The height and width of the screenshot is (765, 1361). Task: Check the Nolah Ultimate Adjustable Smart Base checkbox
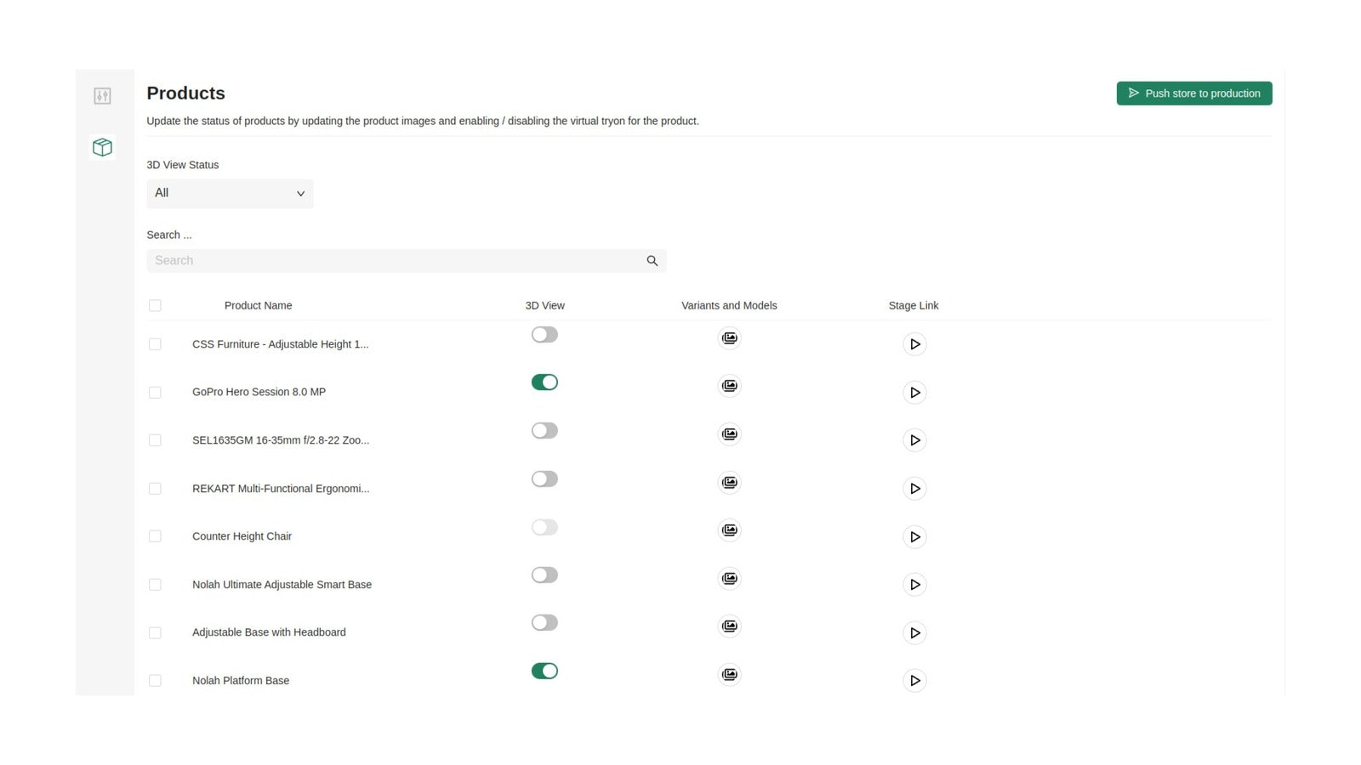(x=155, y=584)
